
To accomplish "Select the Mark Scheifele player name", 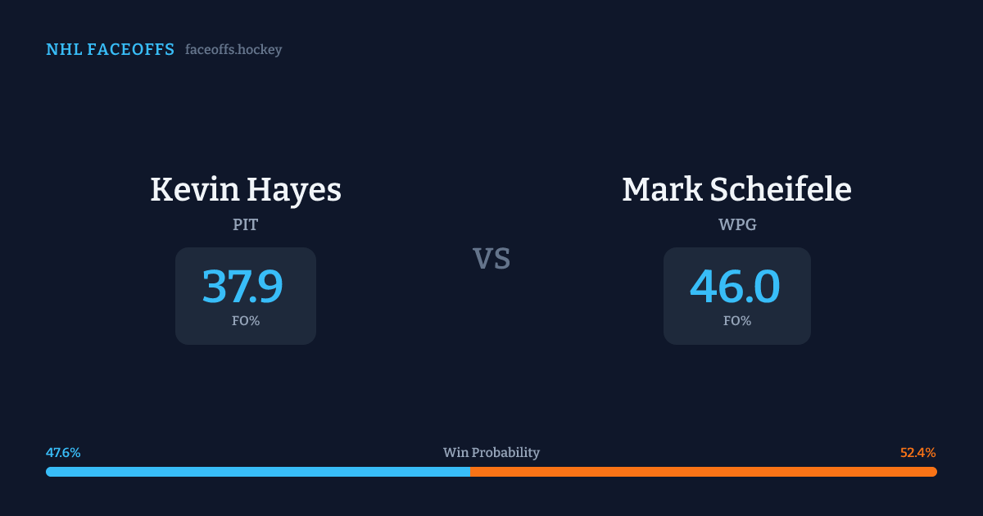I will coord(736,190).
